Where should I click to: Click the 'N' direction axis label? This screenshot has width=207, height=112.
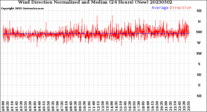click(x=199, y=22)
